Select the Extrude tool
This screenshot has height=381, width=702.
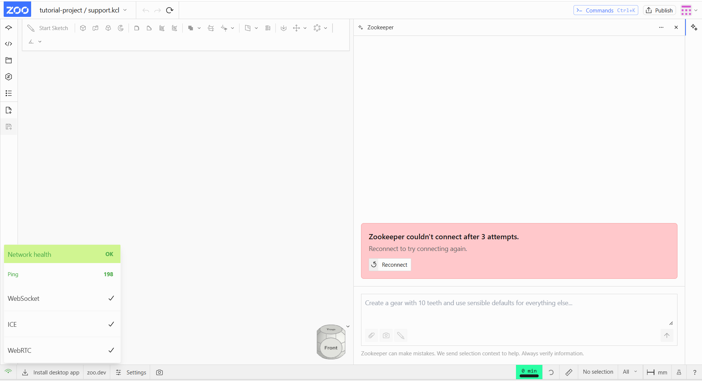point(83,28)
